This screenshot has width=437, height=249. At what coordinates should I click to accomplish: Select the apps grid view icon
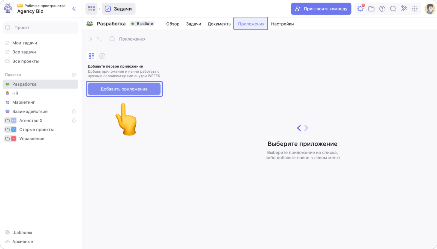point(91,56)
